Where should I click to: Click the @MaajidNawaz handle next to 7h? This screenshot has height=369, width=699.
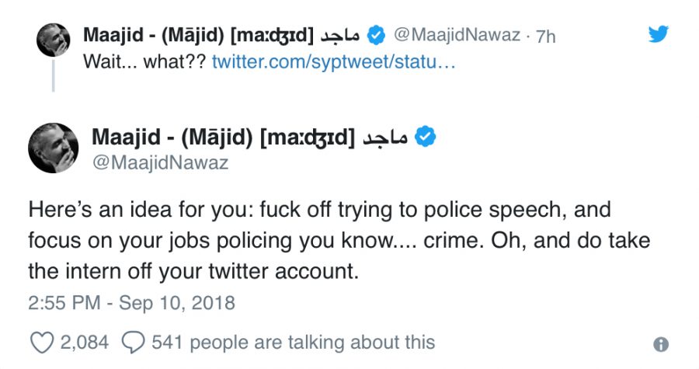pos(457,35)
